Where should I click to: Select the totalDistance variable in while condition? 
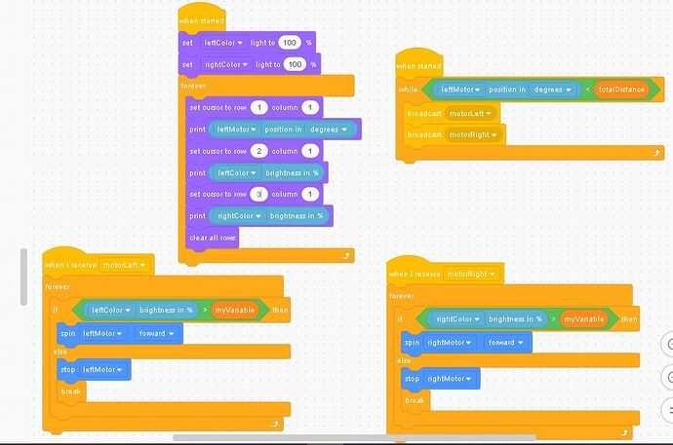point(621,90)
